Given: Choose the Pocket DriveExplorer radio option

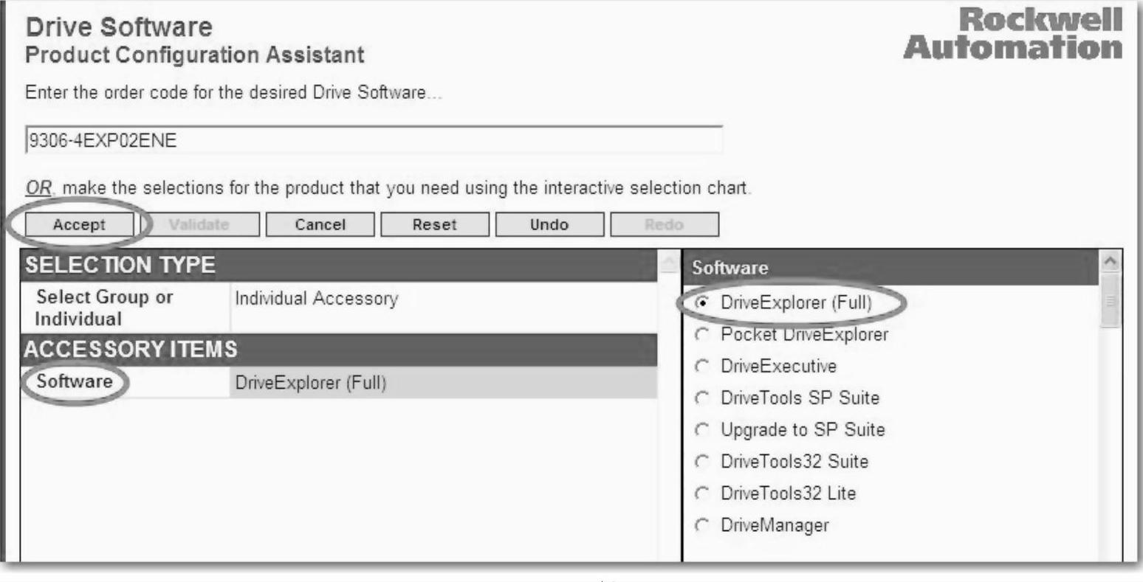Looking at the screenshot, I should click(702, 334).
